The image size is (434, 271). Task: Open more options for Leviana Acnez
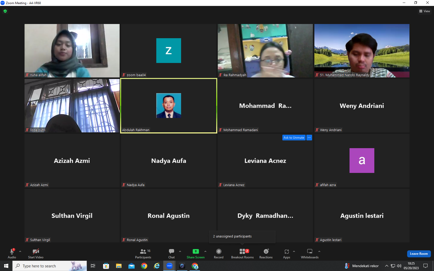pos(309,138)
